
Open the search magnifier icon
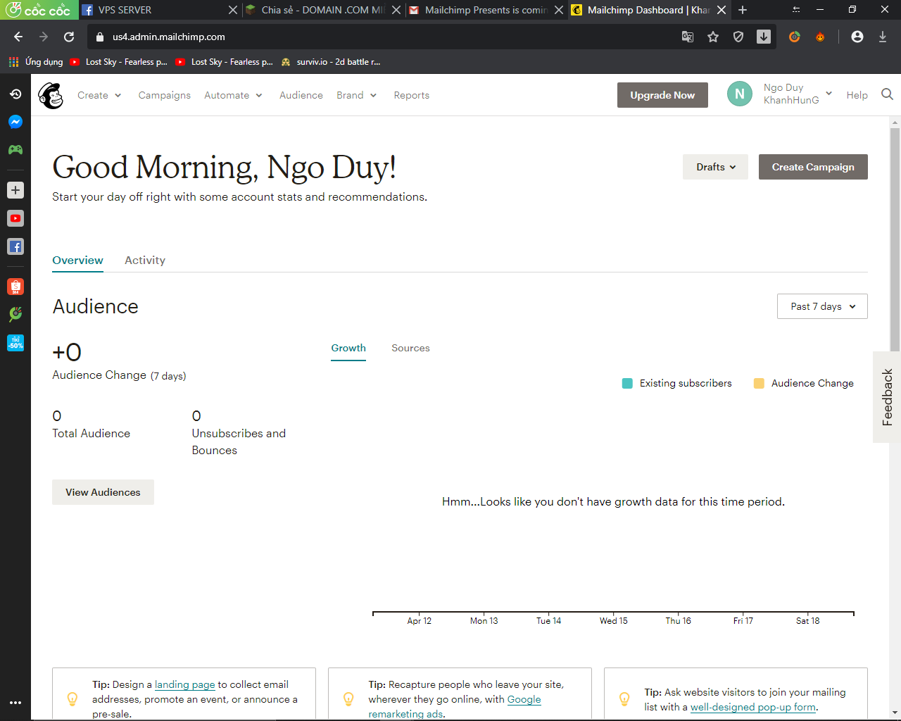click(887, 94)
